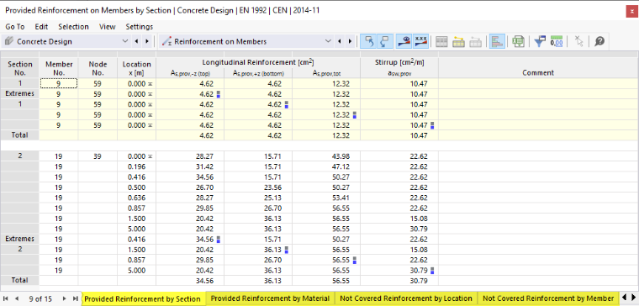Open the Settings menu

(140, 27)
